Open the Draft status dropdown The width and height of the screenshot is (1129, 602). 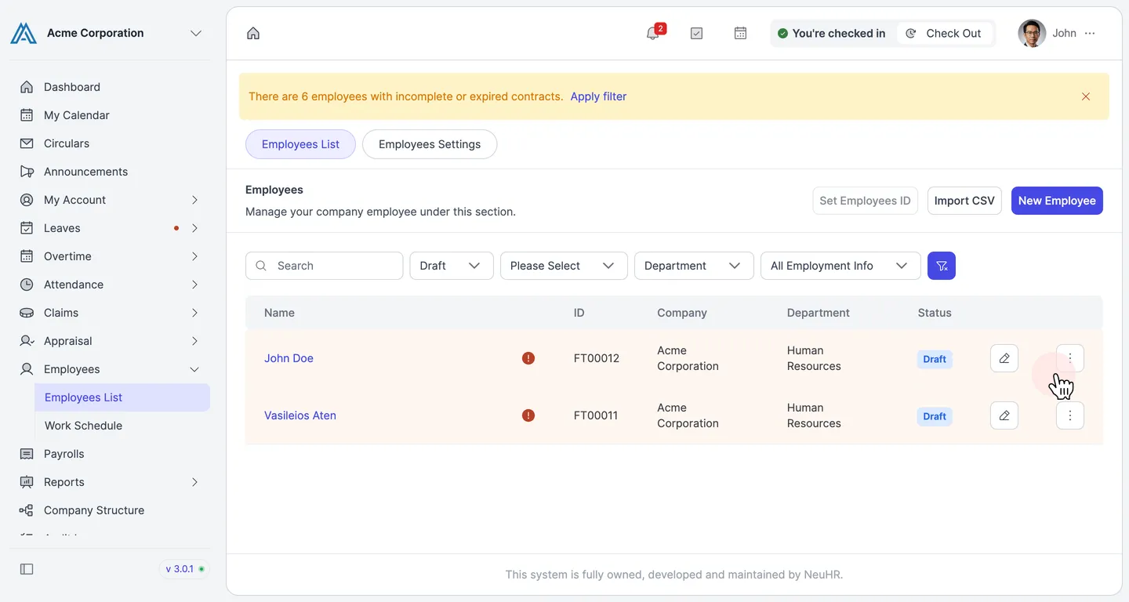452,266
